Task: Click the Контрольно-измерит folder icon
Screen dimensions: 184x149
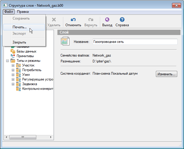Action: pos(18,89)
